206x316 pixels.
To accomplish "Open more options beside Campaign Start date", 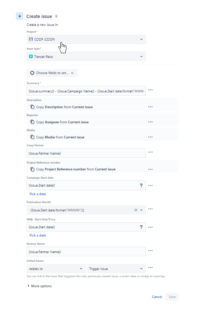I will coord(150,186).
